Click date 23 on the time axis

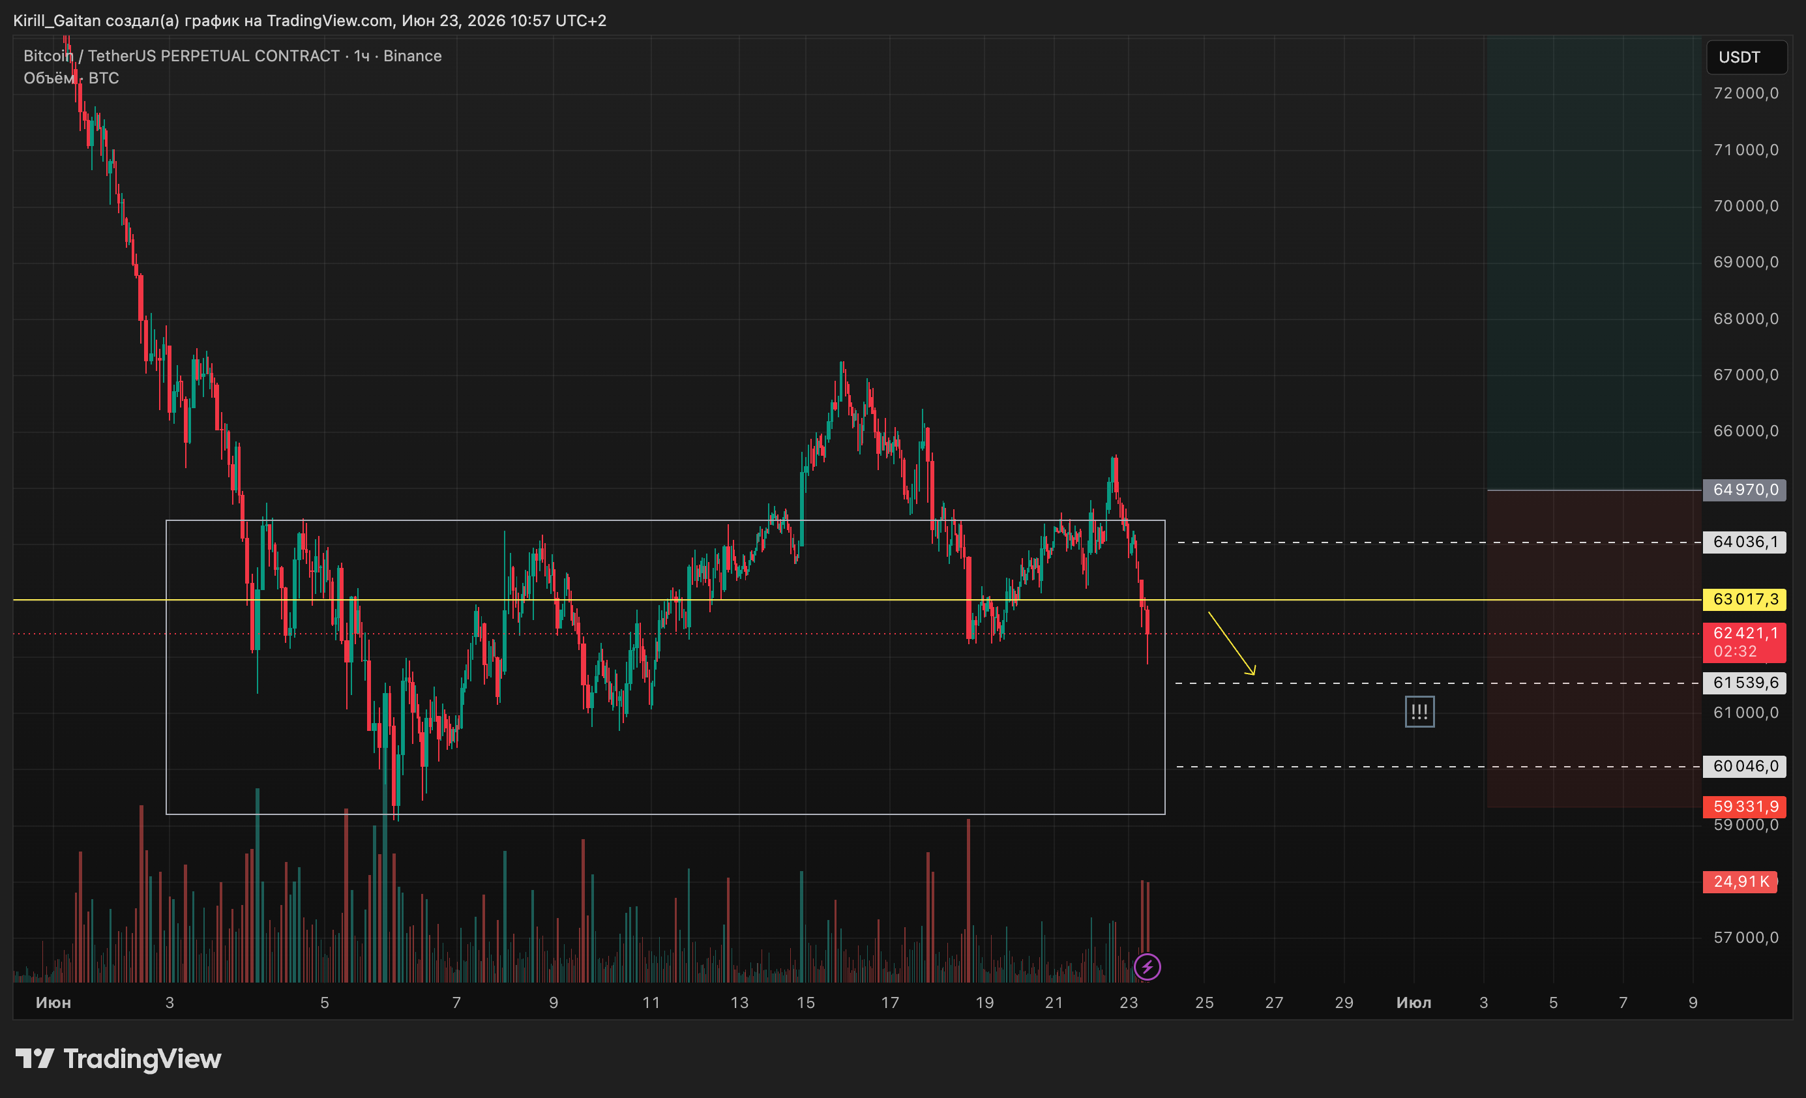click(1129, 1003)
